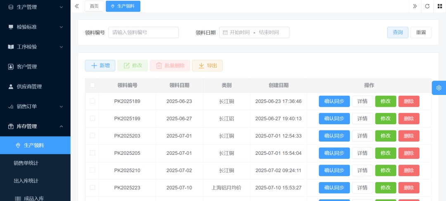This screenshot has height=201, width=446.
Task: Click the 供应商管理 person icon
Action: [x=11, y=87]
